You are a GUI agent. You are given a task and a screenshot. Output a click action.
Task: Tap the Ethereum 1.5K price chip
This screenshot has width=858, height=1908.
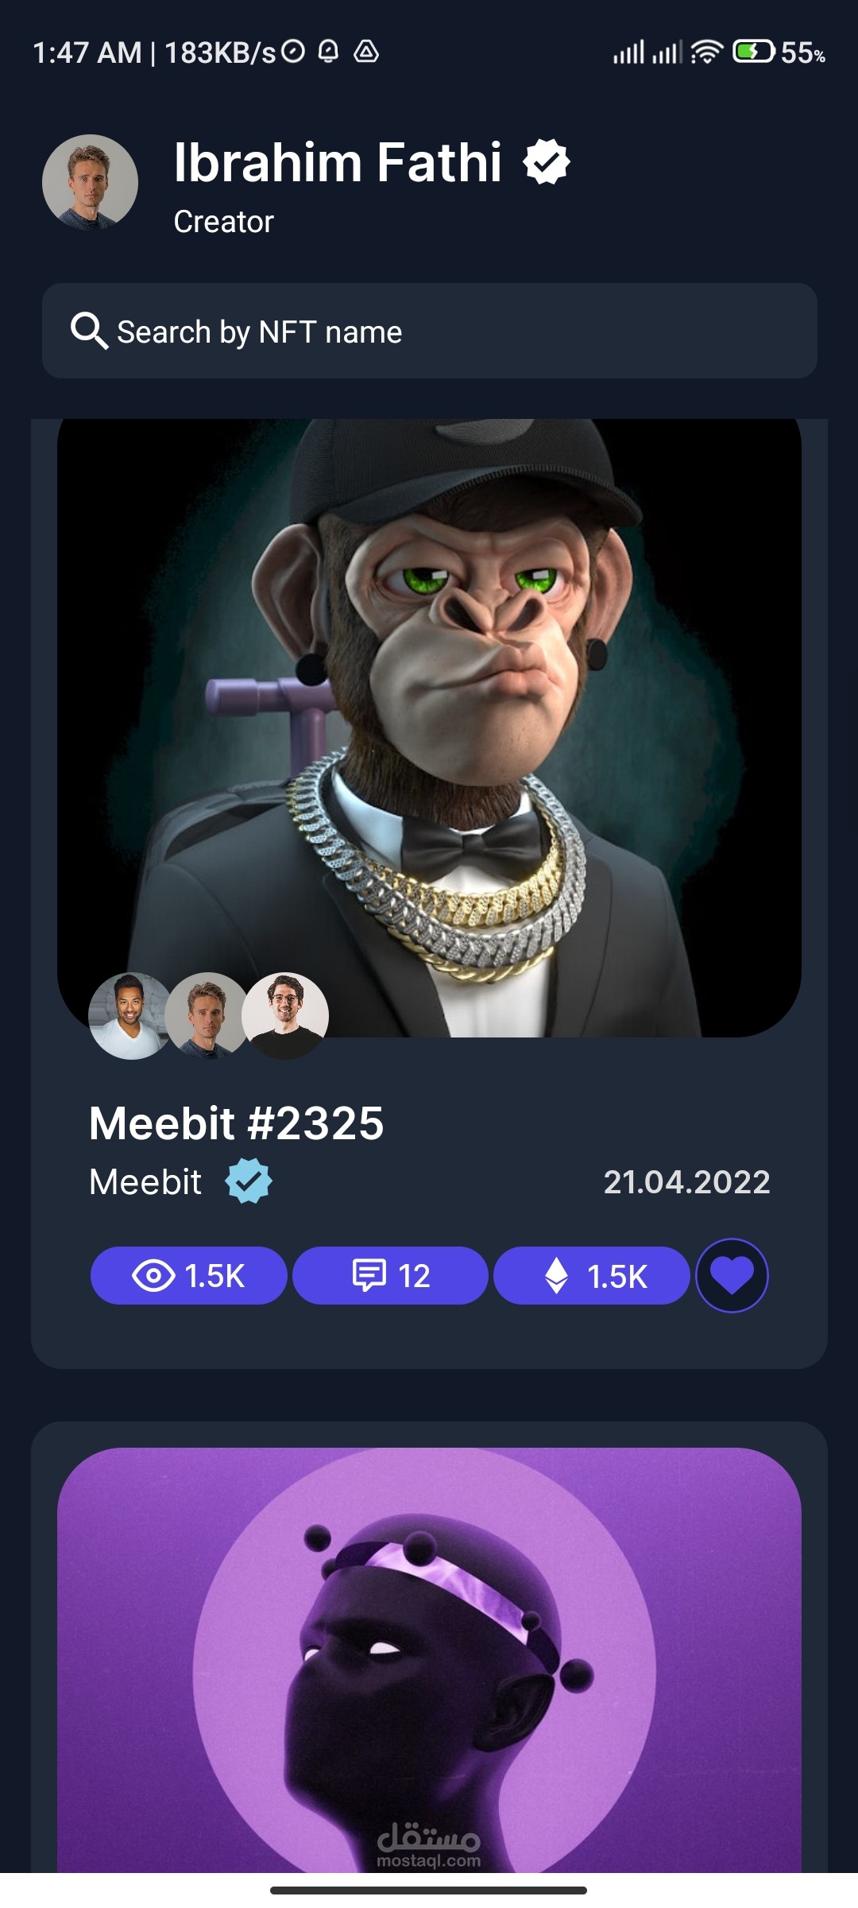591,1275
